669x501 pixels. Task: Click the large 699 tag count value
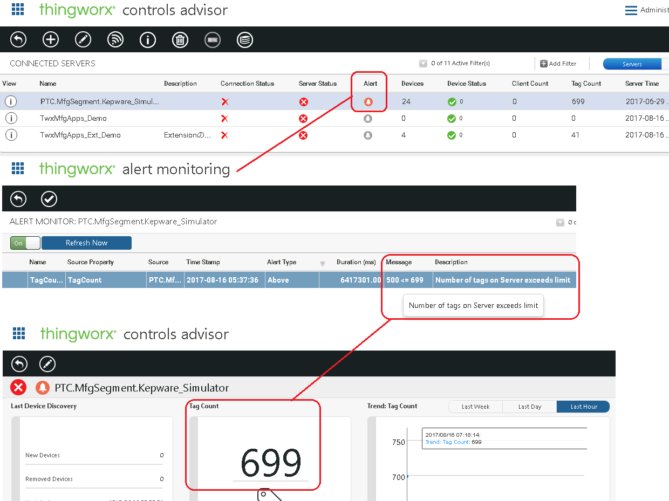(x=270, y=462)
